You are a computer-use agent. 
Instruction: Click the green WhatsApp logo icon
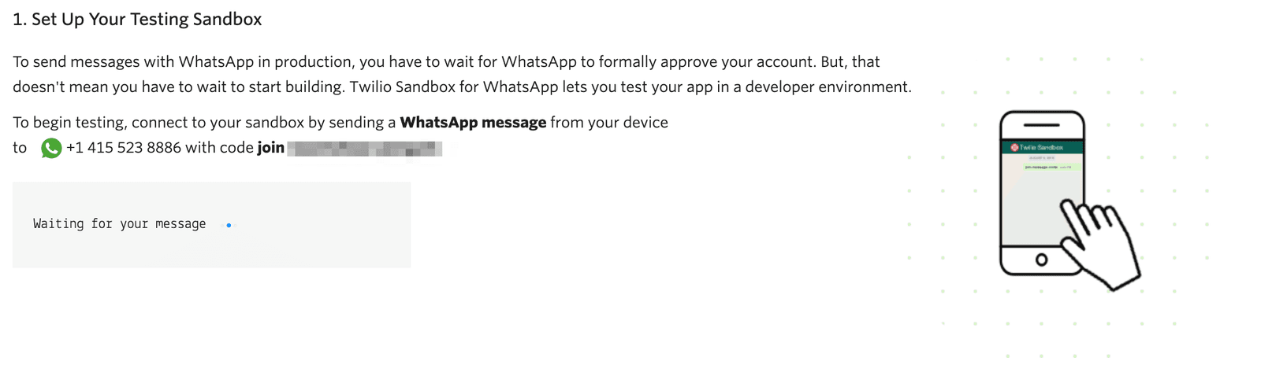(51, 148)
